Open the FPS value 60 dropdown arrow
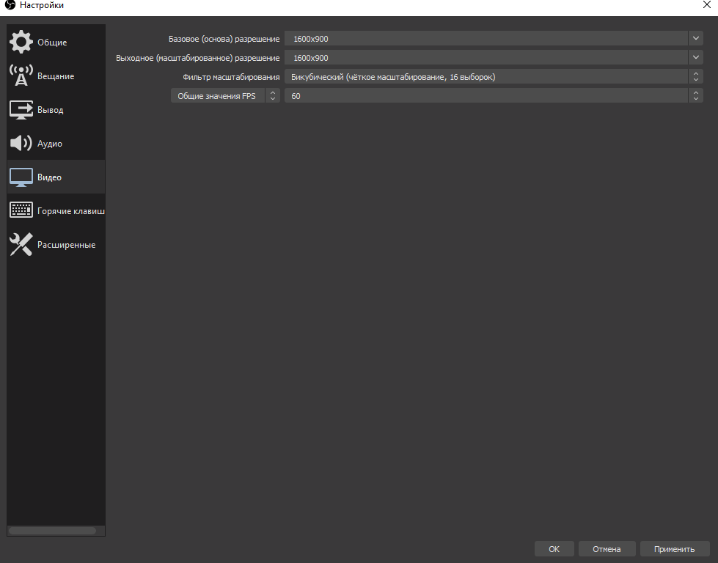 click(x=695, y=95)
